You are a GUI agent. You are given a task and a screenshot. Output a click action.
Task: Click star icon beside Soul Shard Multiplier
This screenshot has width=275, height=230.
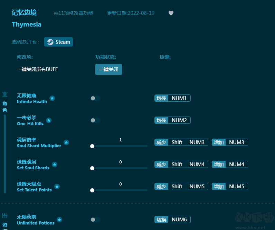click(x=66, y=142)
